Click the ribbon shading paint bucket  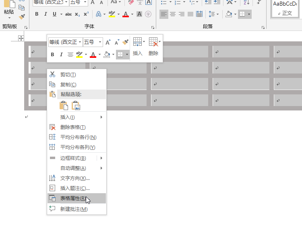229,14
